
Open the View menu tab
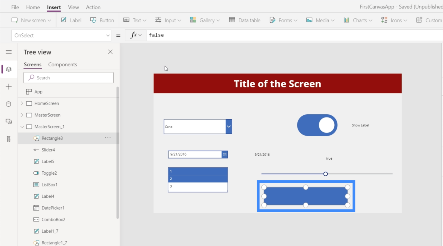point(73,7)
